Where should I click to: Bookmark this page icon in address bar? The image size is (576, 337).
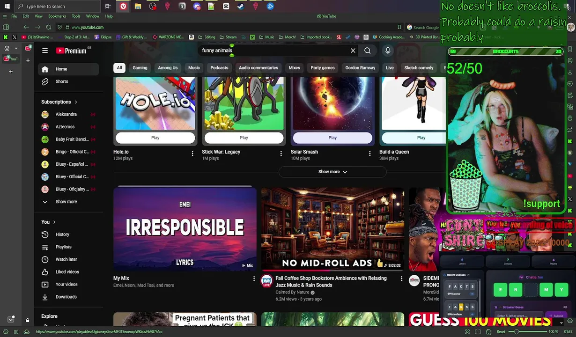(x=399, y=27)
